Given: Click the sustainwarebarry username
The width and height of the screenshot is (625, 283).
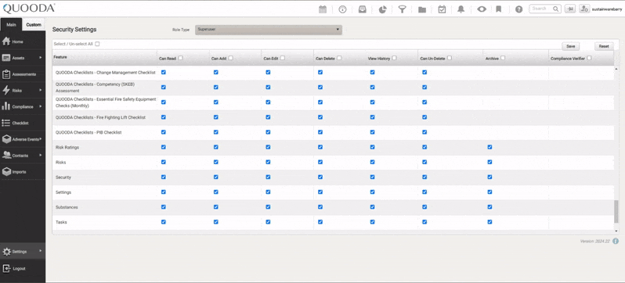Looking at the screenshot, I should coord(607,9).
